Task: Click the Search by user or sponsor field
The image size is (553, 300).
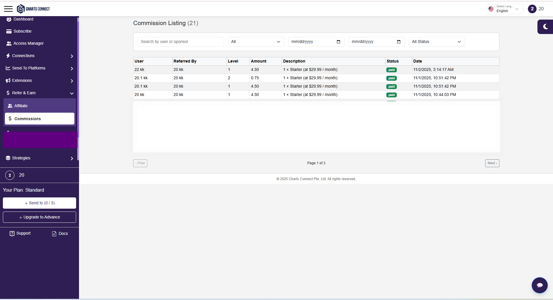Action: [x=180, y=42]
